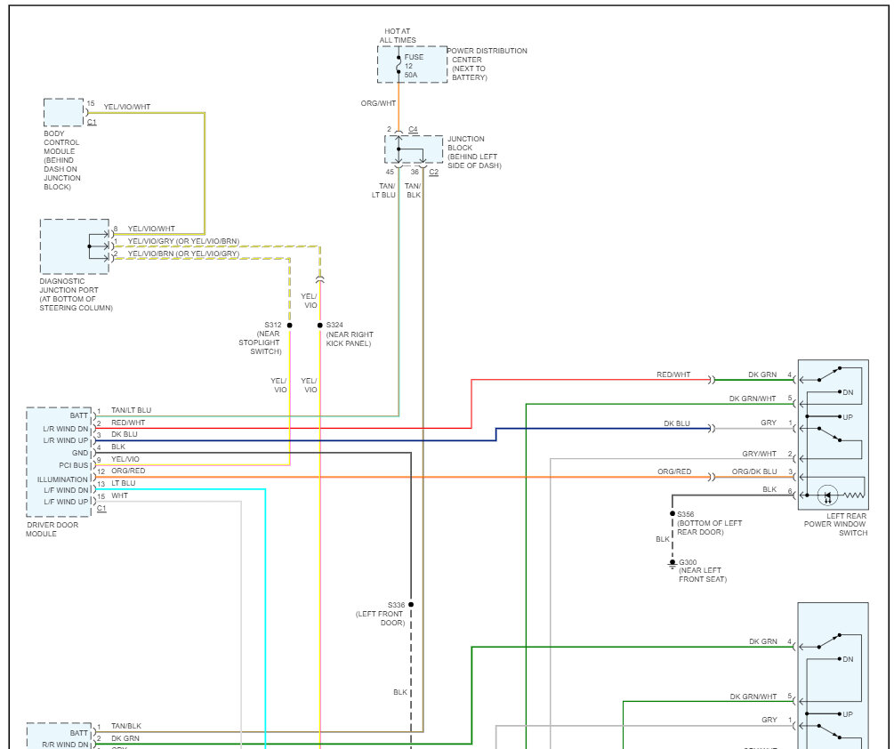The height and width of the screenshot is (749, 894).
Task: Select the S312 splice dot
Action: [x=290, y=326]
